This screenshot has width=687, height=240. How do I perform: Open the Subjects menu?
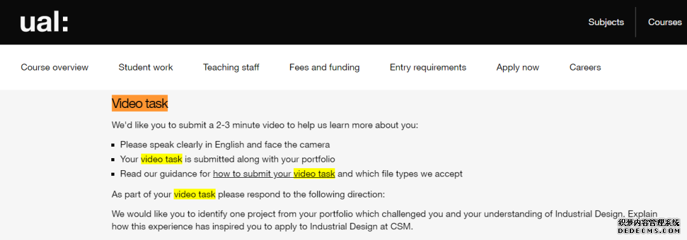(606, 22)
